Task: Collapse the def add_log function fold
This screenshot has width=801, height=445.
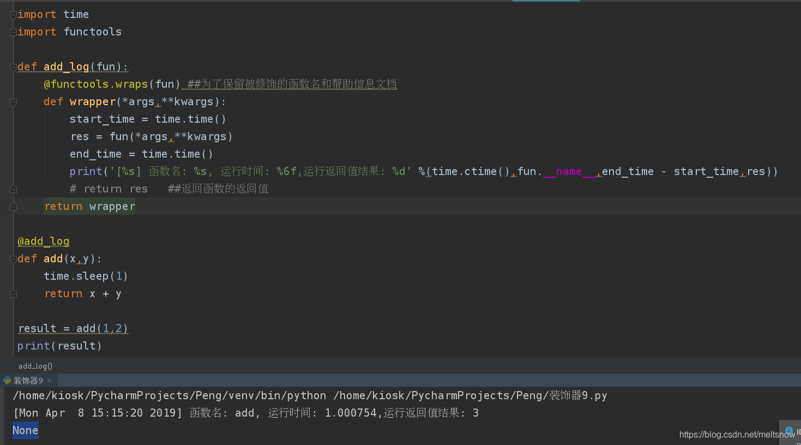Action: [x=13, y=67]
